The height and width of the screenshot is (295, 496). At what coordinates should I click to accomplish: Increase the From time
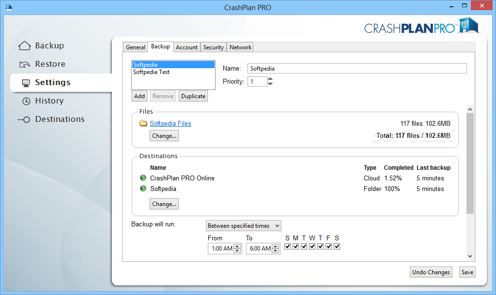click(237, 246)
